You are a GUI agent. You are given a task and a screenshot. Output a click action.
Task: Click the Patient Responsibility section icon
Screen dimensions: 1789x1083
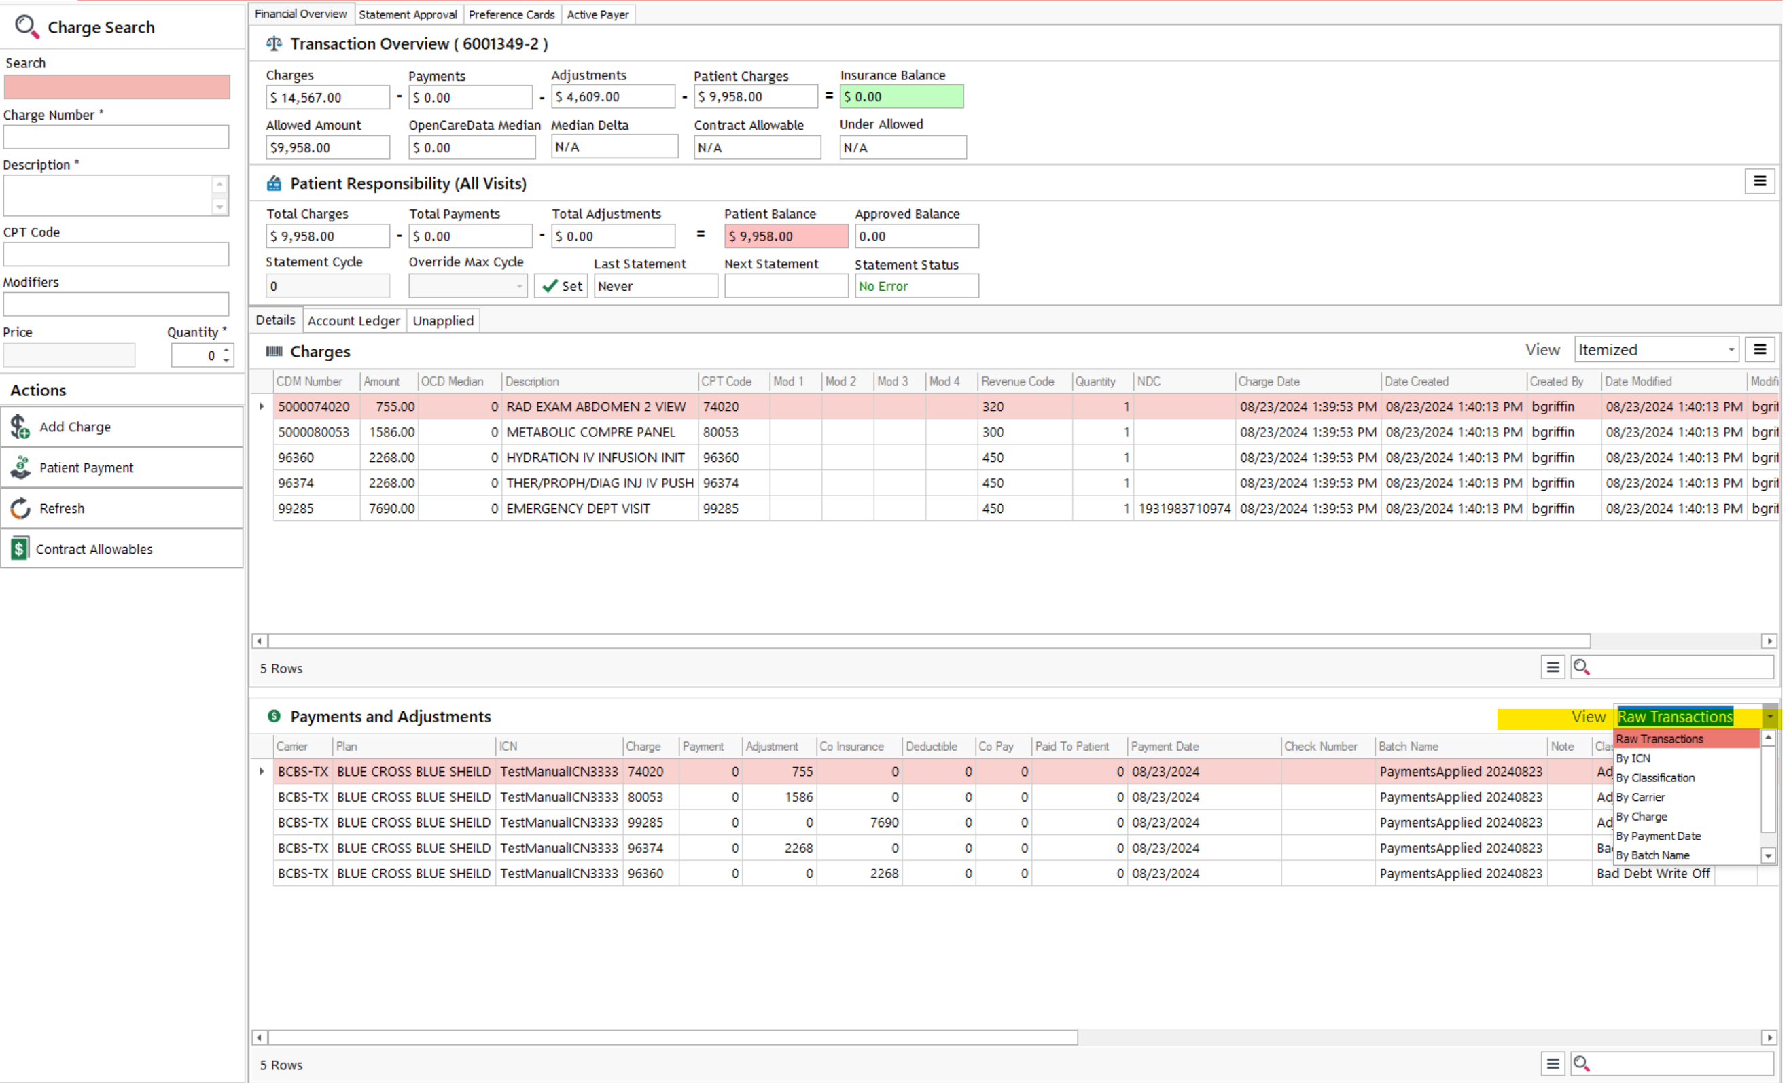(x=274, y=183)
